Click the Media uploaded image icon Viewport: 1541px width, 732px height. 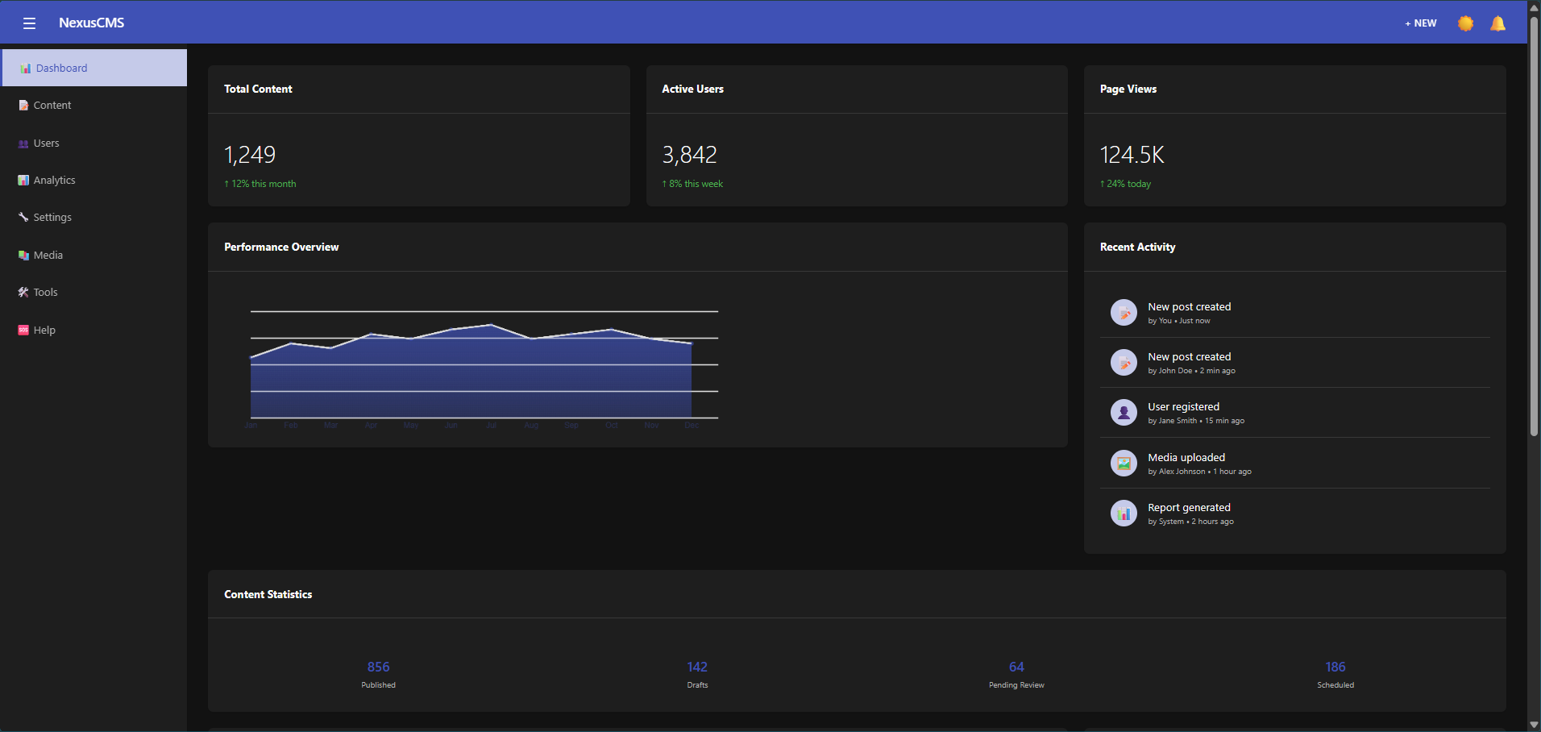pos(1124,464)
